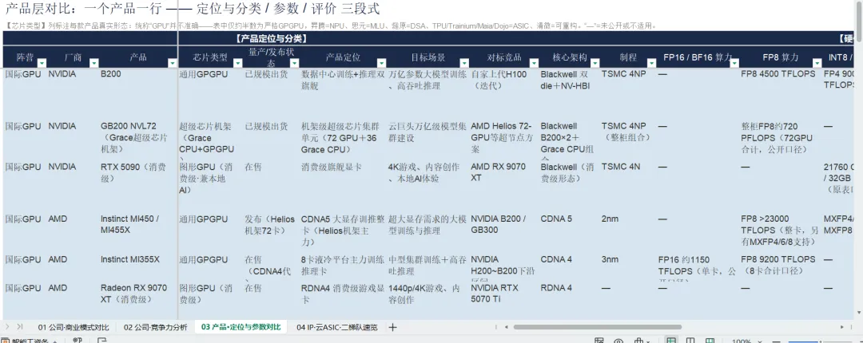
Task: Select the cell 整柜FP8约720 PFLOPS
Action: pyautogui.click(x=777, y=137)
